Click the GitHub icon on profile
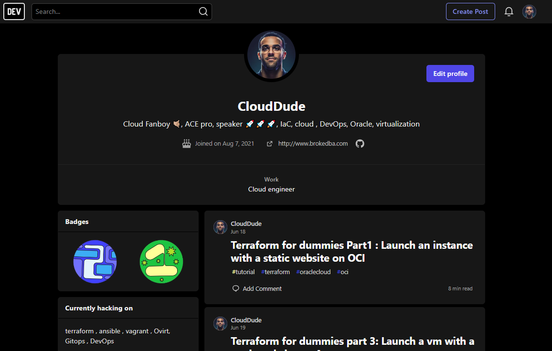 click(x=360, y=144)
